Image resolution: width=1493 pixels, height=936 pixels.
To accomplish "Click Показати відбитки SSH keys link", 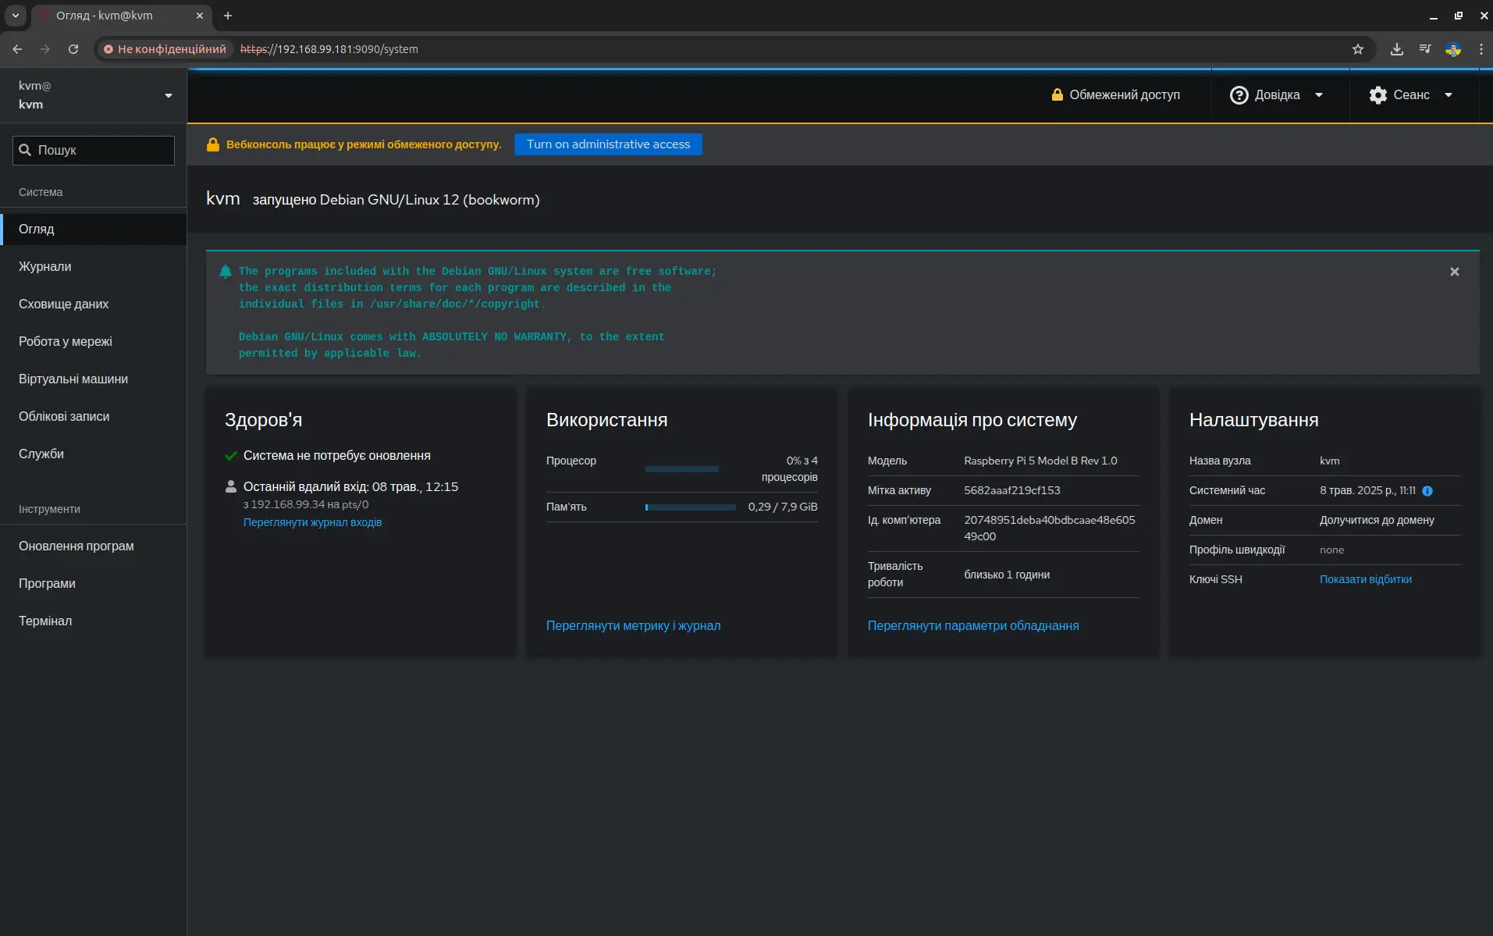I will [x=1365, y=579].
